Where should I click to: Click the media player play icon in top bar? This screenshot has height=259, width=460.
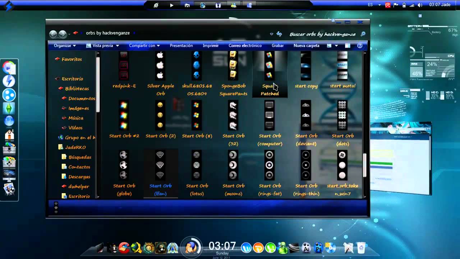[171, 5]
